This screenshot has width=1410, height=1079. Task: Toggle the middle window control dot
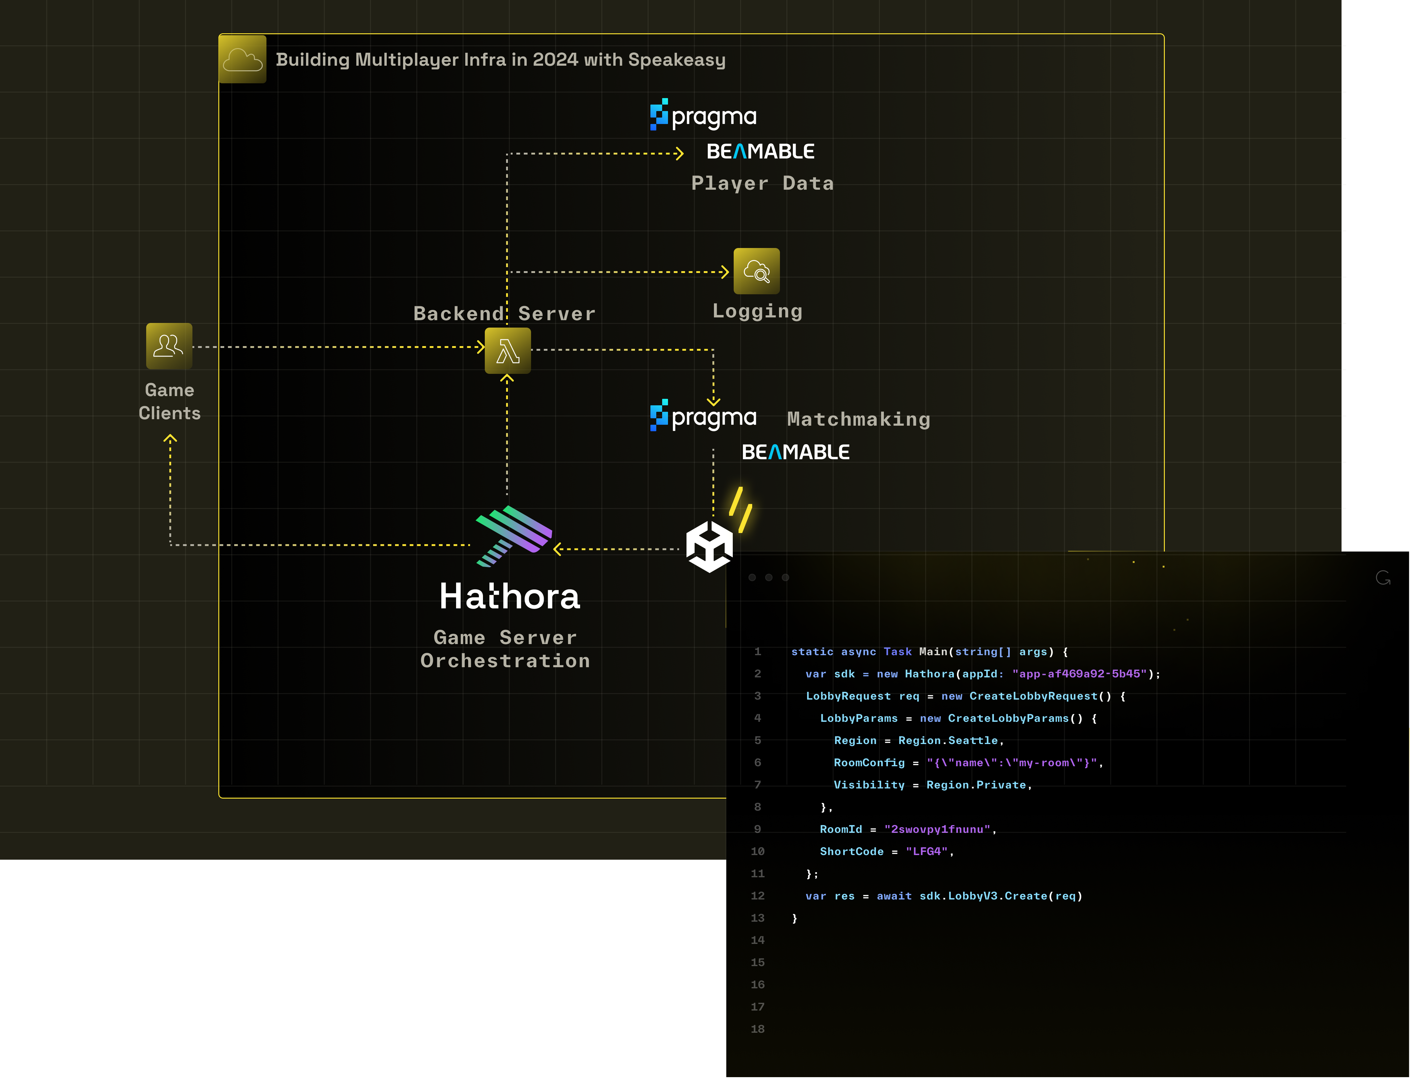[768, 577]
